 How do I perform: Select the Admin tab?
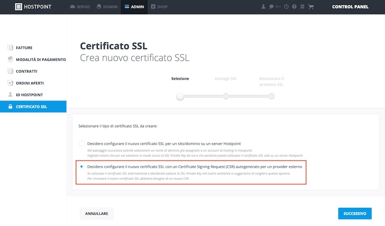point(134,7)
